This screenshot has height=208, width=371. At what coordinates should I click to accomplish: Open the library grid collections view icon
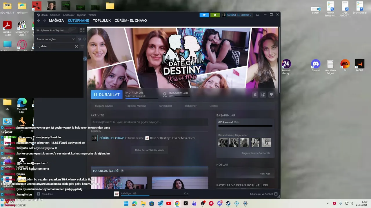pos(82,30)
